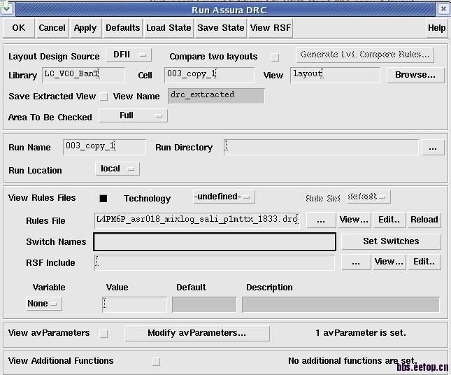Expand the Variable None dropdown
This screenshot has width=451, height=375.
click(44, 304)
